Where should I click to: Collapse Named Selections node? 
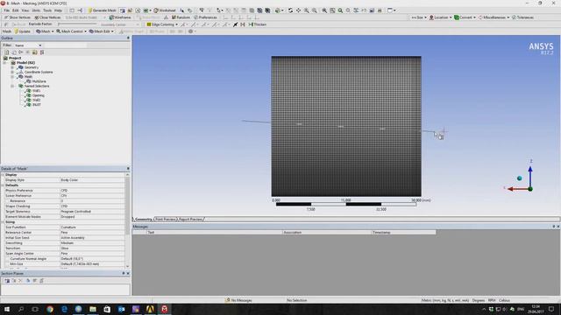point(12,86)
